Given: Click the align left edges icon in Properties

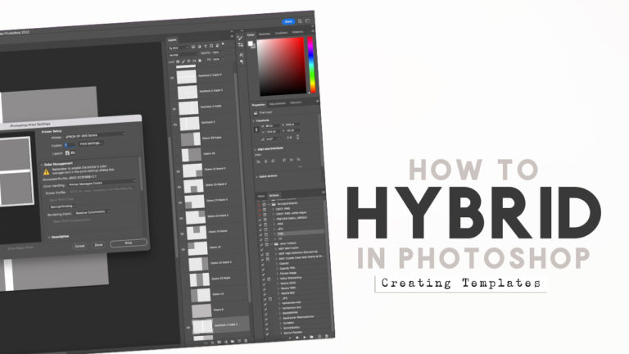Looking at the screenshot, I should 258,161.
